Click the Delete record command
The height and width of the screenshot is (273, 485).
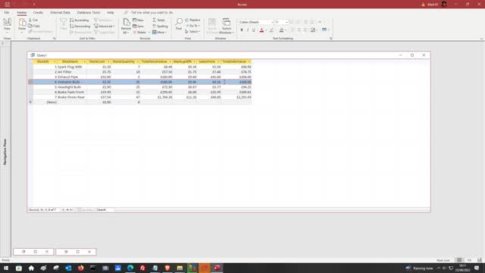click(139, 32)
